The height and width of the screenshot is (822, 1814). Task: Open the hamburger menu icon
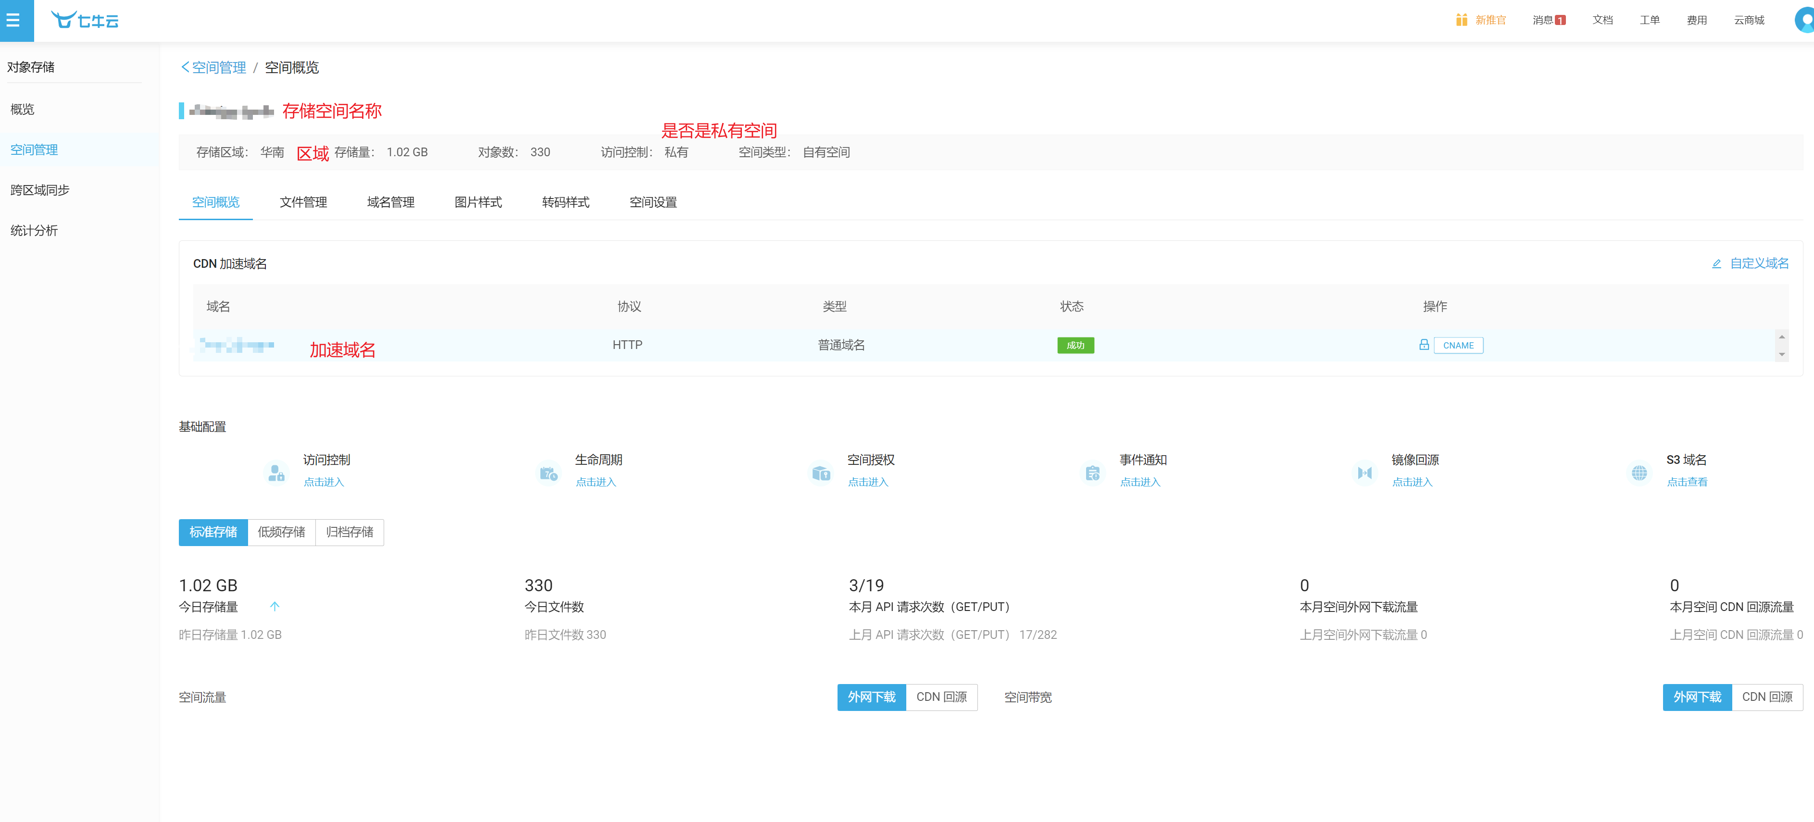pyautogui.click(x=13, y=20)
